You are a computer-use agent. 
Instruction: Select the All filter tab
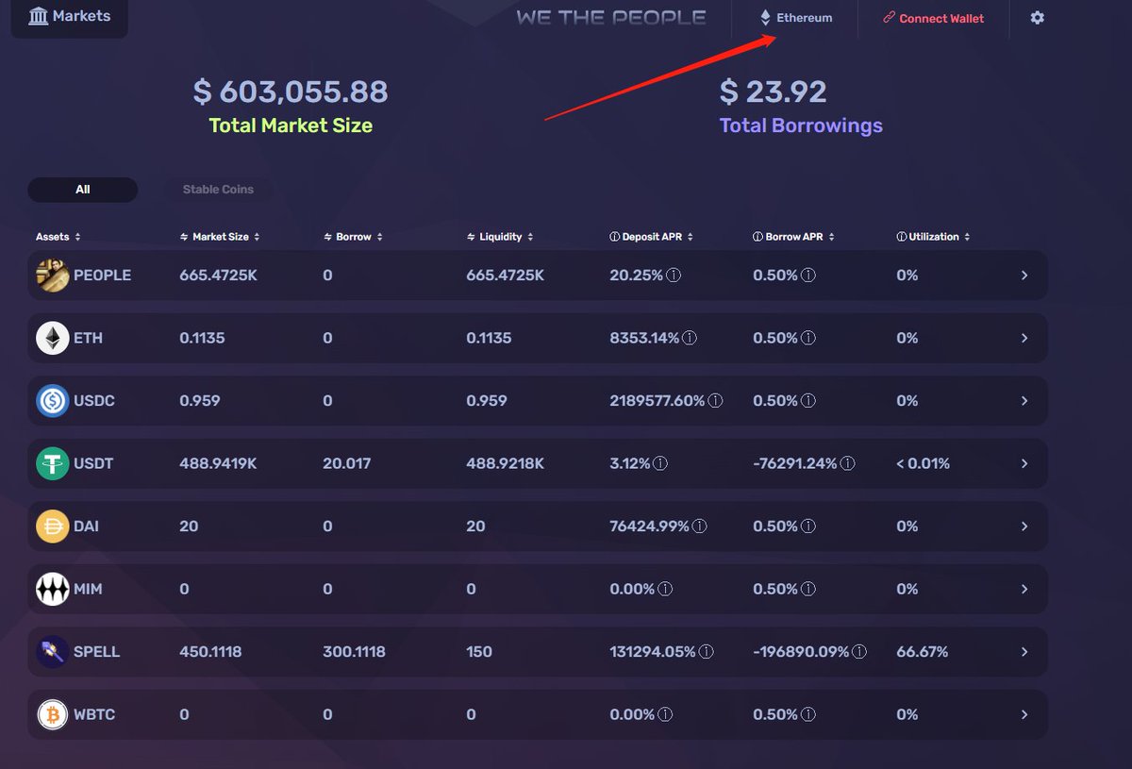[x=83, y=190]
